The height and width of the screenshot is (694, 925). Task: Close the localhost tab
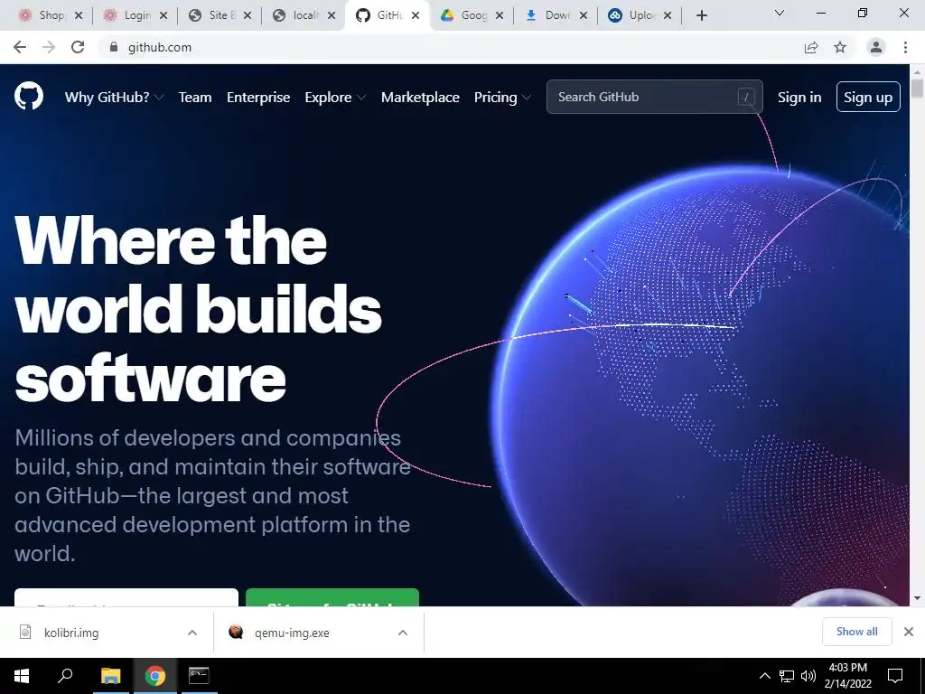tap(332, 16)
